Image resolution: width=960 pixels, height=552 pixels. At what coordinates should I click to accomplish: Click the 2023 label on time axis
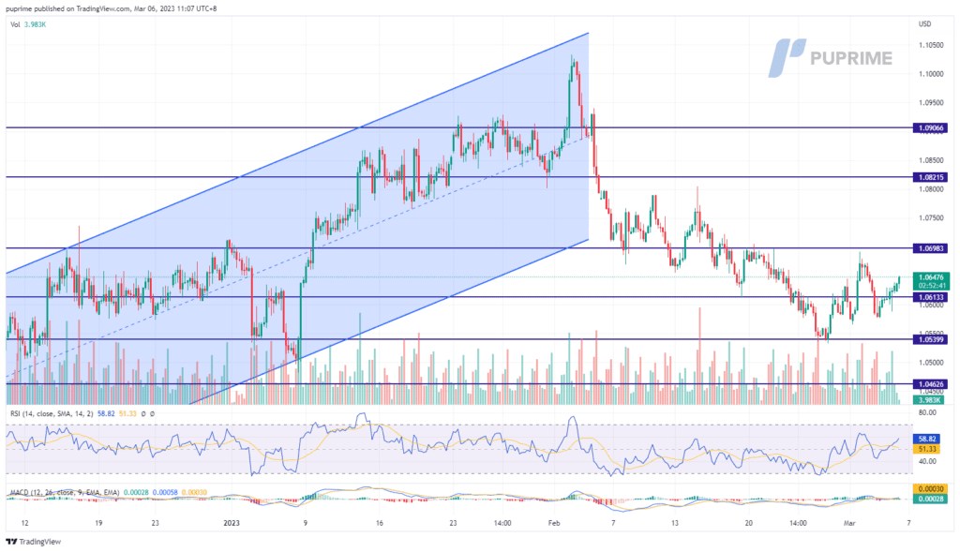[x=232, y=523]
